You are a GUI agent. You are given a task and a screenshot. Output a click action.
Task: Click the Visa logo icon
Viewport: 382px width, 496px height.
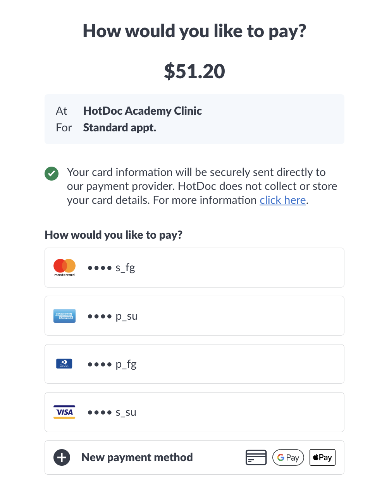pos(64,412)
